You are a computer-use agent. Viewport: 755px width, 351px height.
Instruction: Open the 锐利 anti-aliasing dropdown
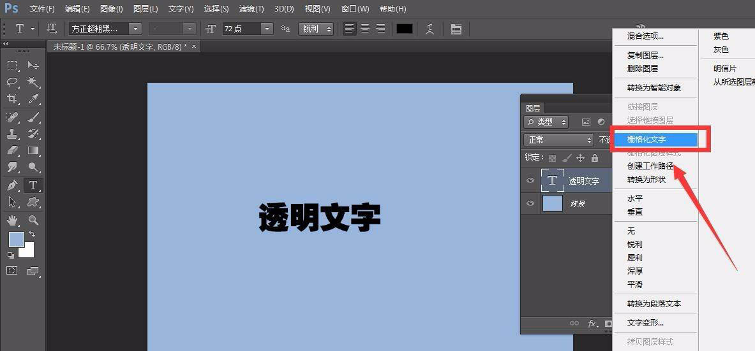pos(315,29)
